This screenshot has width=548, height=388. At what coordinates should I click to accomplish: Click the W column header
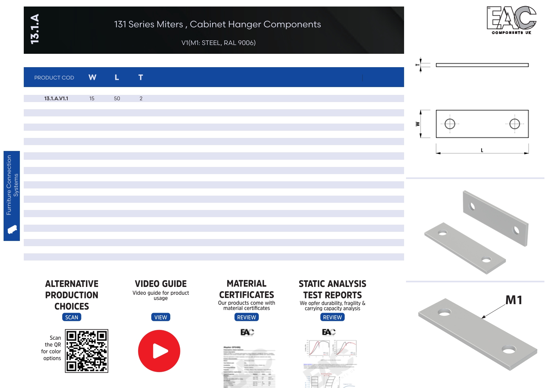(92, 78)
